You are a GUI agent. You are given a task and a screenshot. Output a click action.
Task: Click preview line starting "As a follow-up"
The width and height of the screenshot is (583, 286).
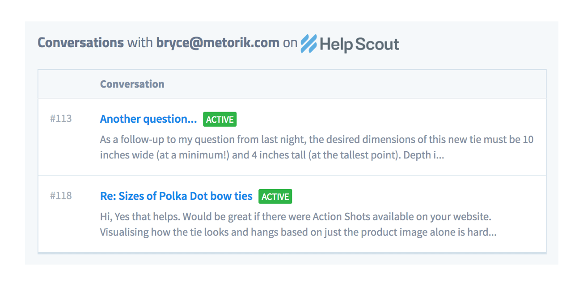click(317, 140)
